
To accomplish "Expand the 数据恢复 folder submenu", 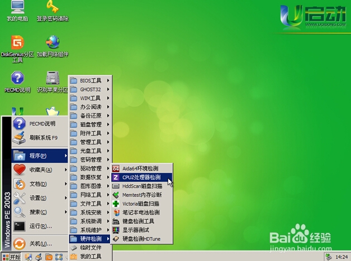I will click(x=90, y=177).
